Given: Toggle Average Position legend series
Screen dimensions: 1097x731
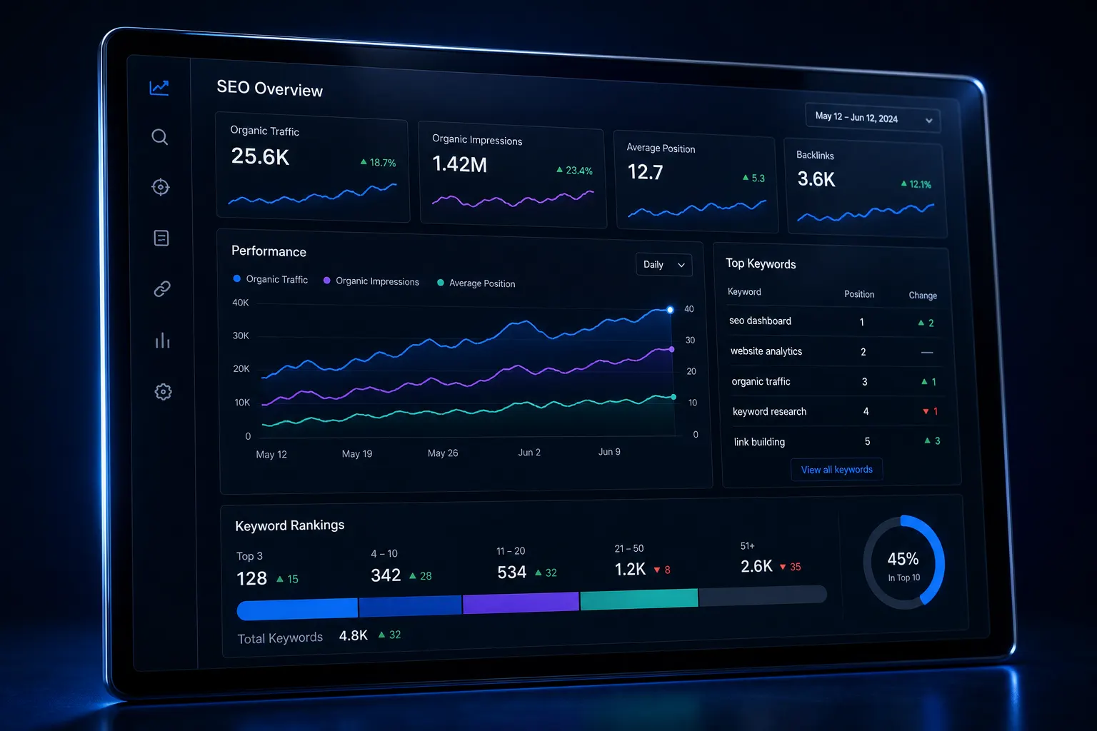Looking at the screenshot, I should tap(476, 283).
